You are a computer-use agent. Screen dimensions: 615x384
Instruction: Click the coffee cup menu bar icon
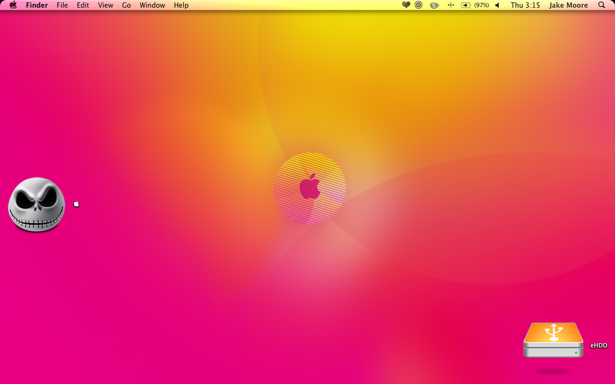click(434, 5)
